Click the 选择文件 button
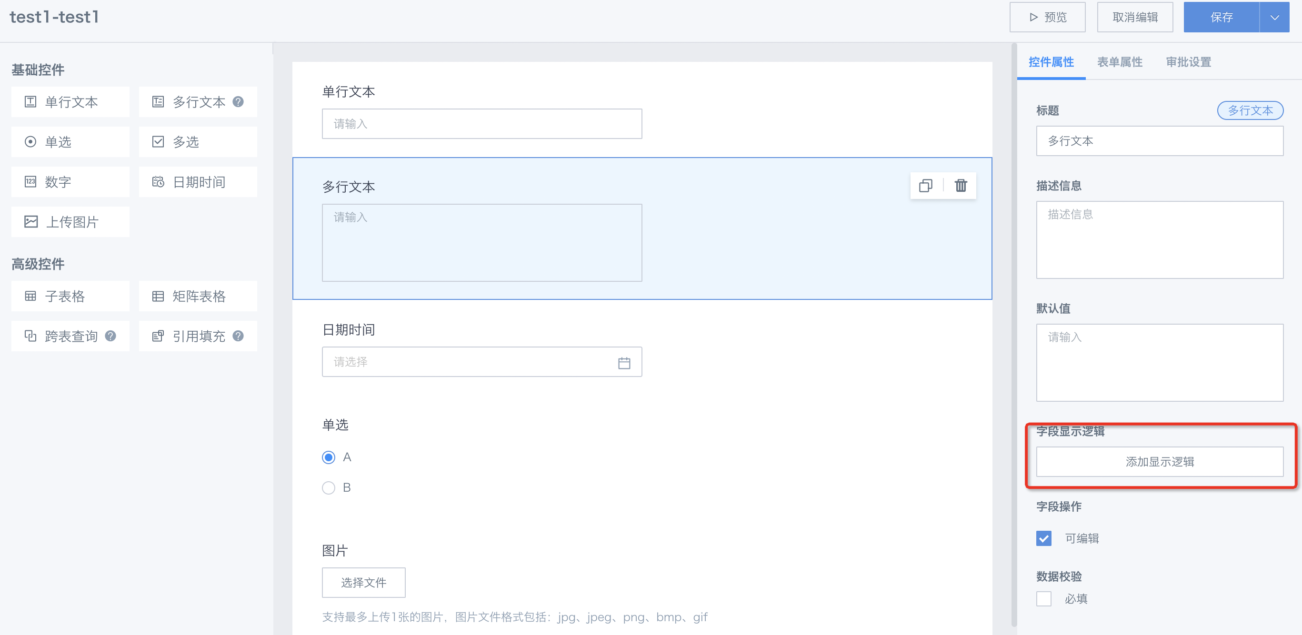This screenshot has width=1302, height=635. tap(363, 583)
